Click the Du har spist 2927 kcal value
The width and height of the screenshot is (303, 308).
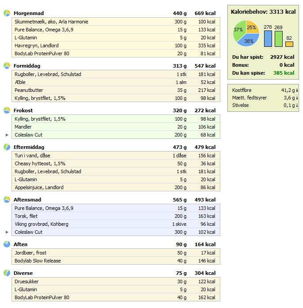[282, 57]
